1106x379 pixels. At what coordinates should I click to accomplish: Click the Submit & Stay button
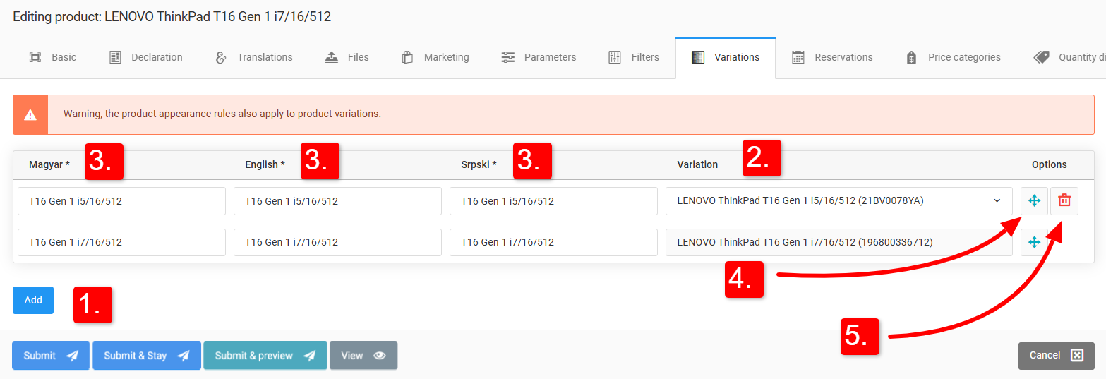(146, 356)
